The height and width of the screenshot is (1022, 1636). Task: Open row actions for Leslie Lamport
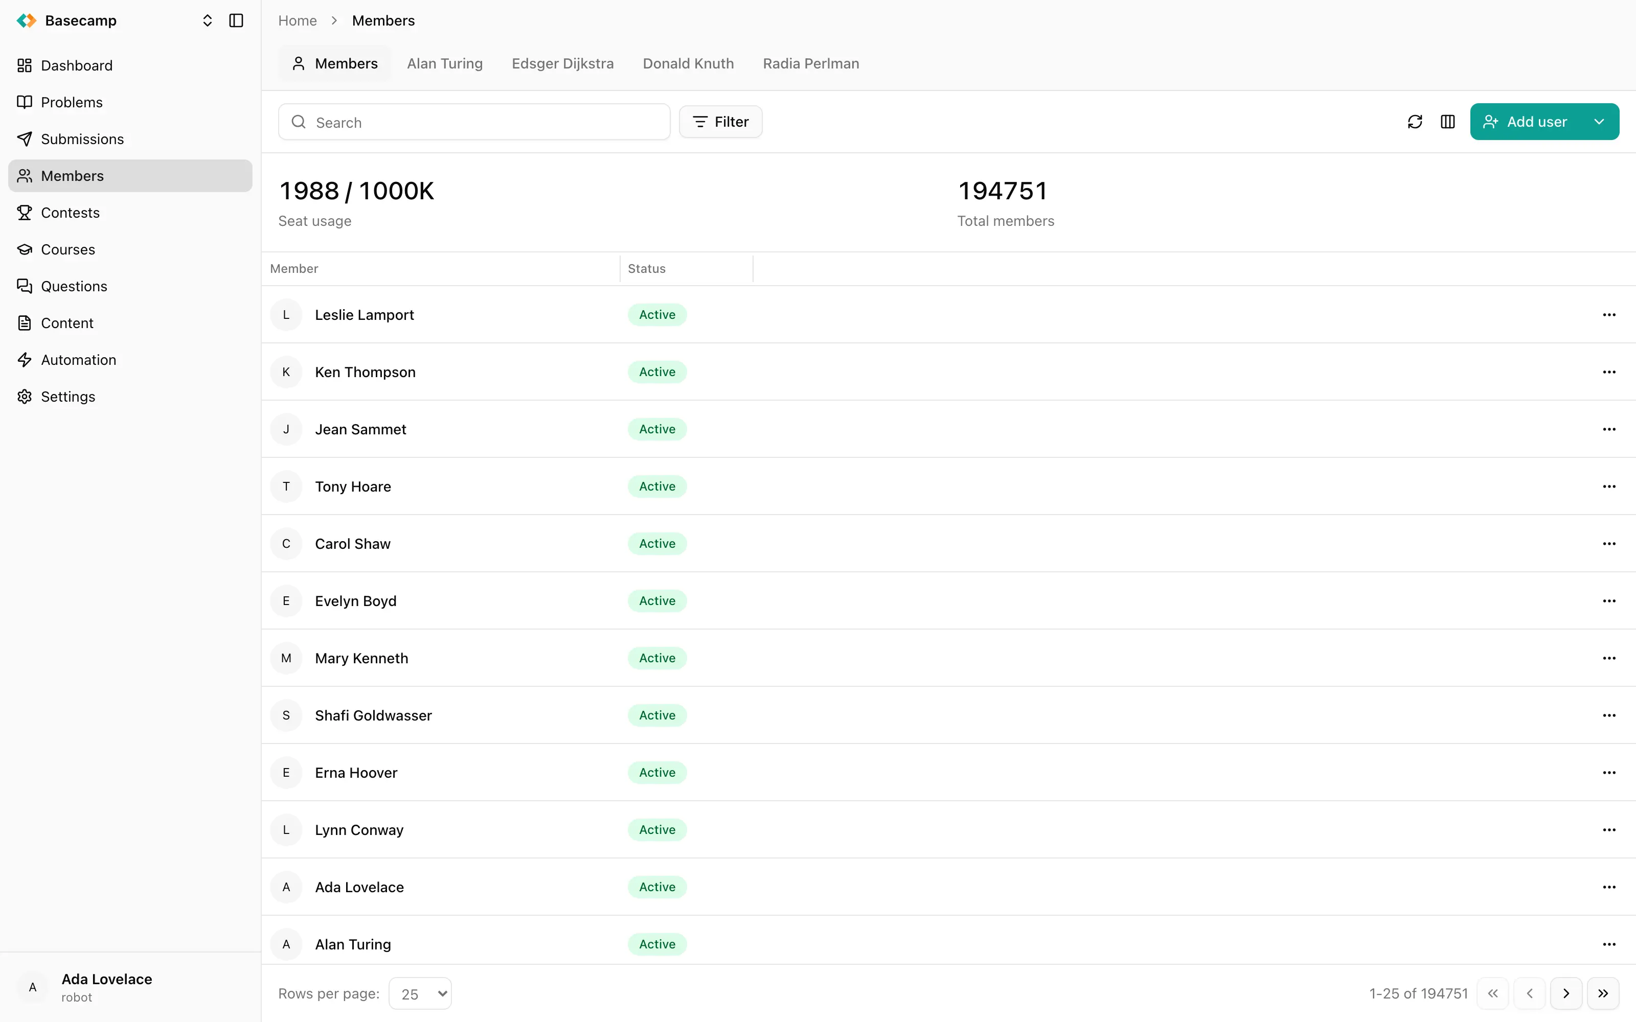[1609, 315]
